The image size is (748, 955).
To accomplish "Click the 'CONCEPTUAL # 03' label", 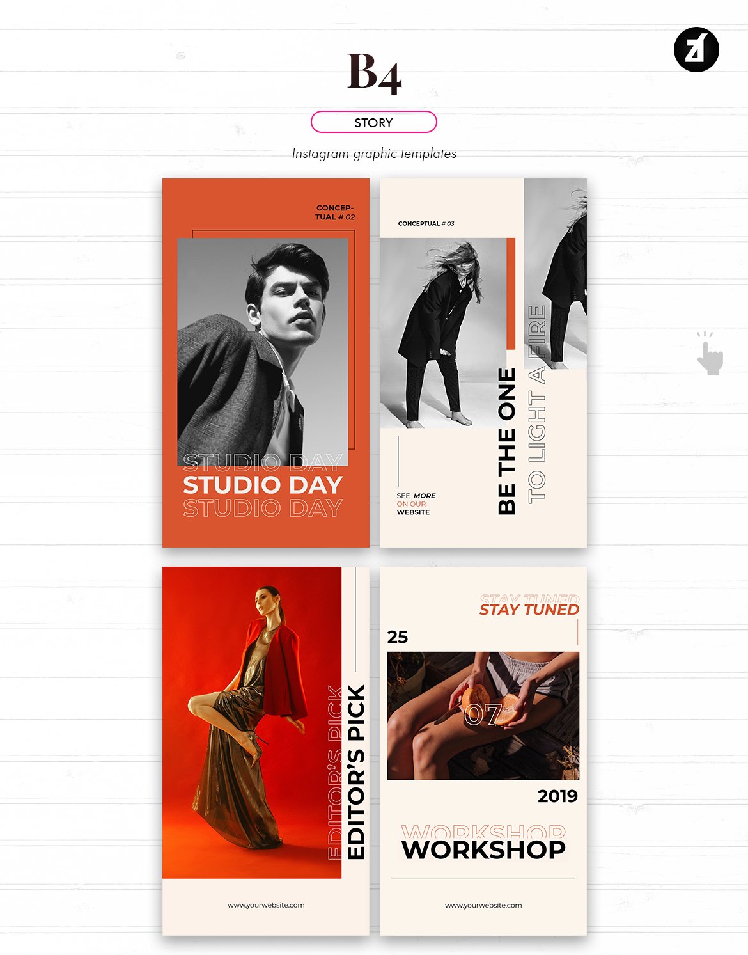I will pyautogui.click(x=426, y=223).
